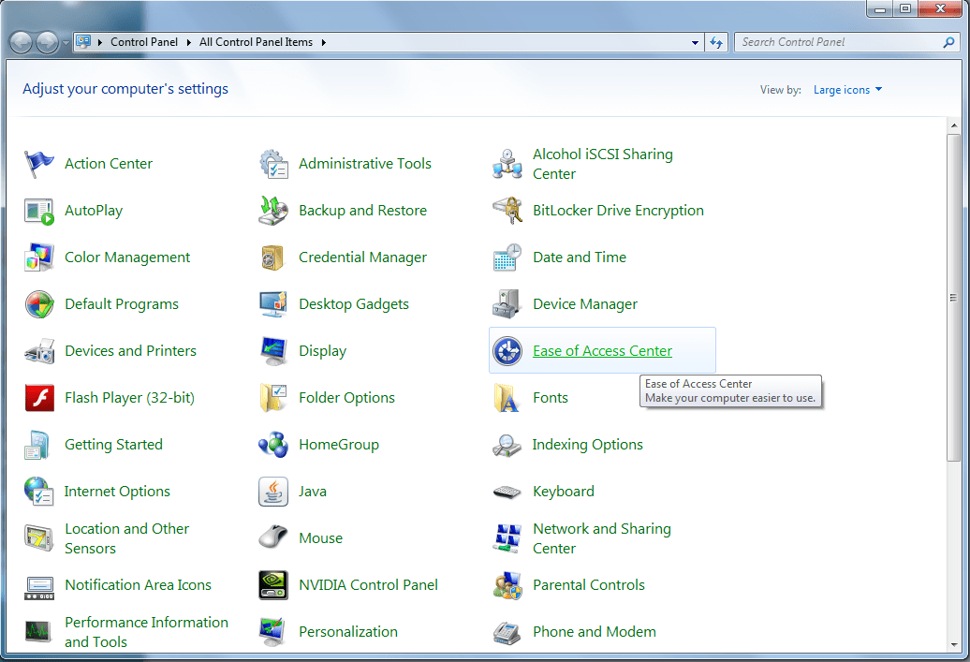Open the AutoPlay icon
This screenshot has width=970, height=662.
[39, 211]
